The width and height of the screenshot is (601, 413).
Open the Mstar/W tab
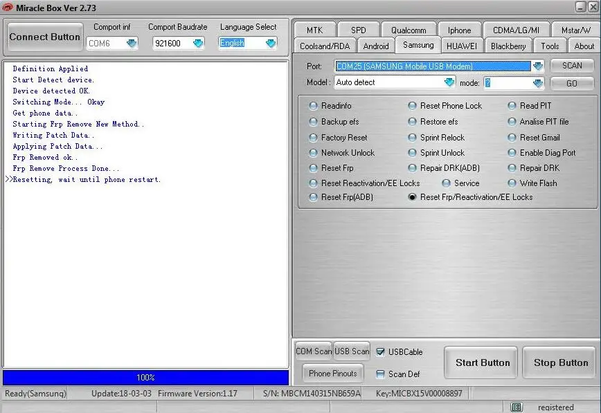[575, 30]
